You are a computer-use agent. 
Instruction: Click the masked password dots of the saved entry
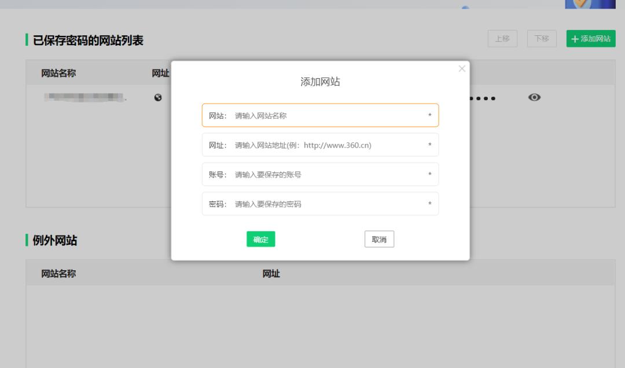(483, 97)
